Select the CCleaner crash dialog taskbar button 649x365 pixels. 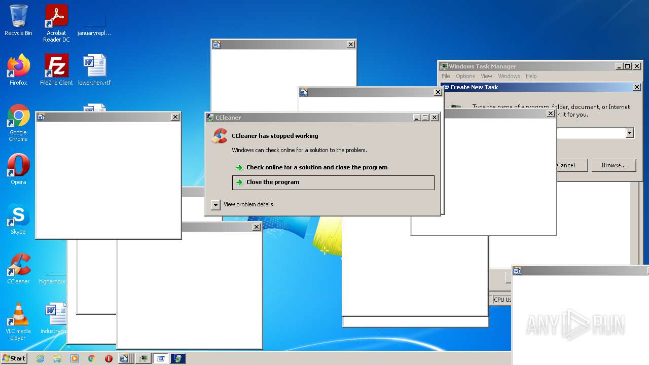pos(178,358)
